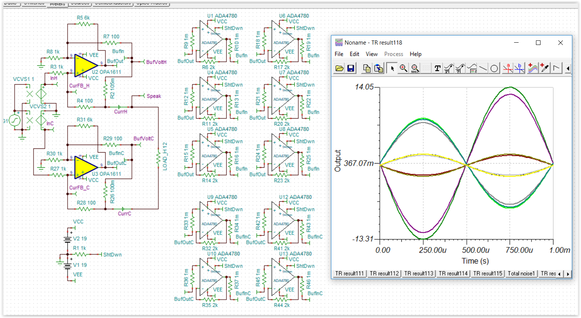The image size is (581, 318).
Task: Click the R7 100 resistor label
Action: [x=111, y=37]
